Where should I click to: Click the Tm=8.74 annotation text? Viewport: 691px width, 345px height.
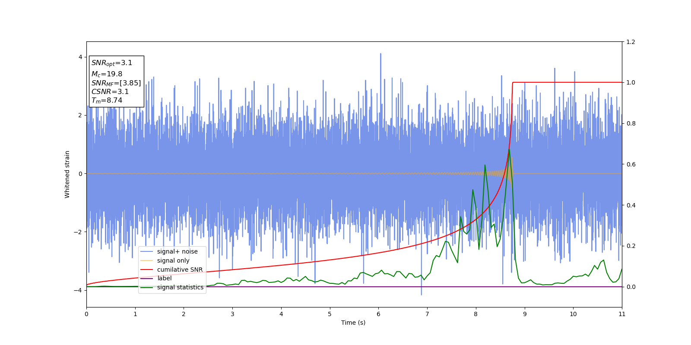(107, 100)
